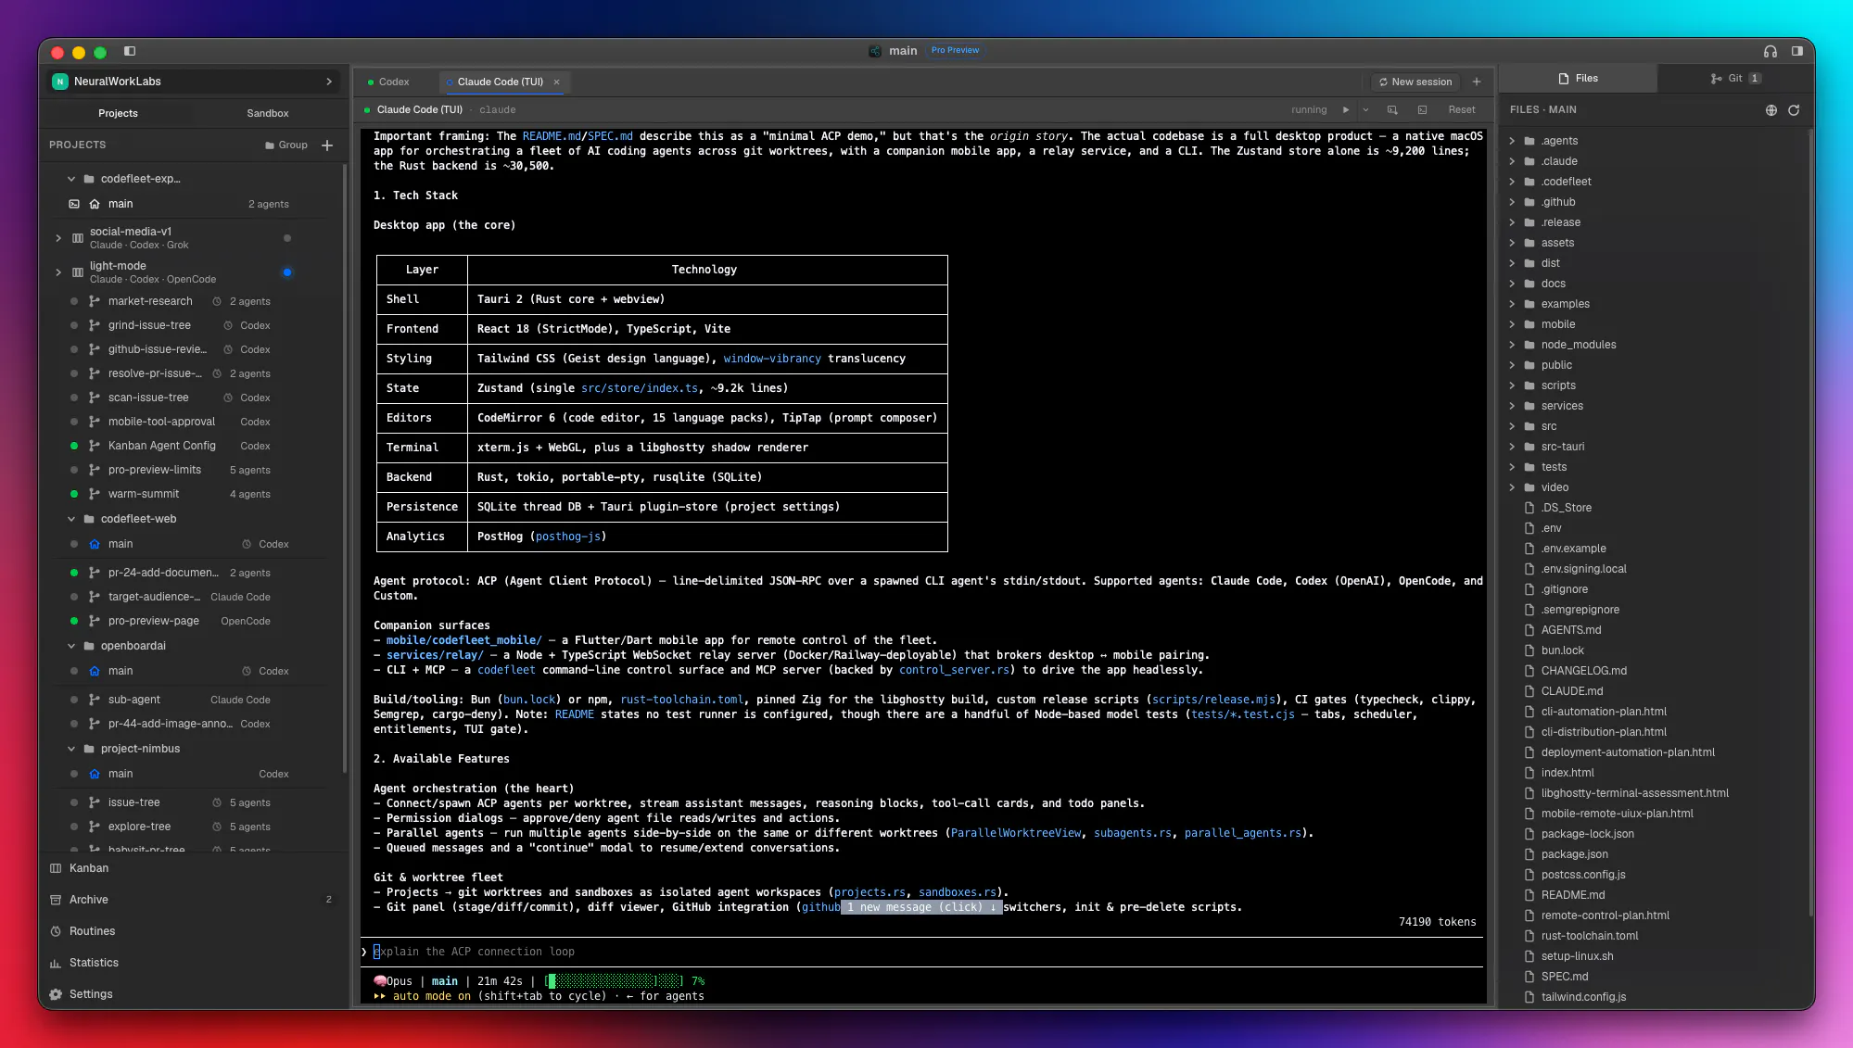
Task: Switch to the Git tab
Action: click(x=1735, y=79)
